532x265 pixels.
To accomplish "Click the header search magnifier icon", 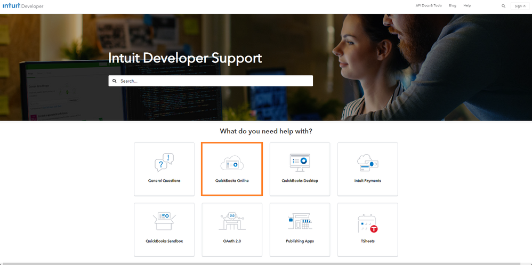I will (x=504, y=6).
